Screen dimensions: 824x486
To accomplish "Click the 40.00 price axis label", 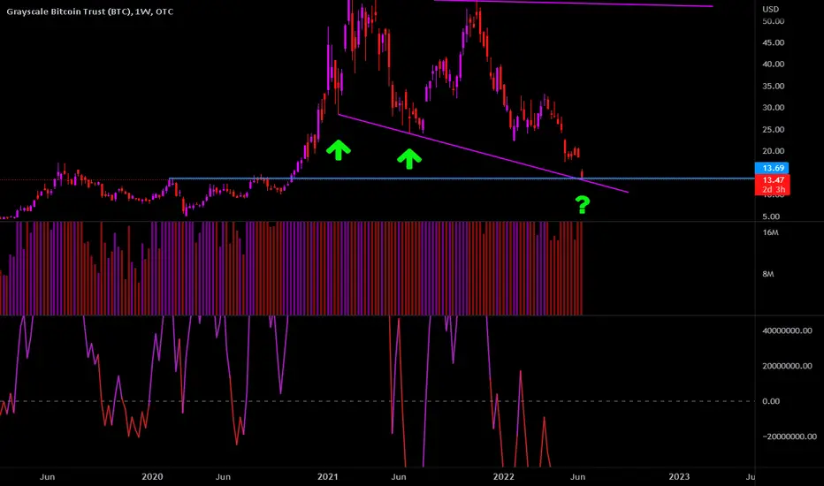I will (x=773, y=65).
